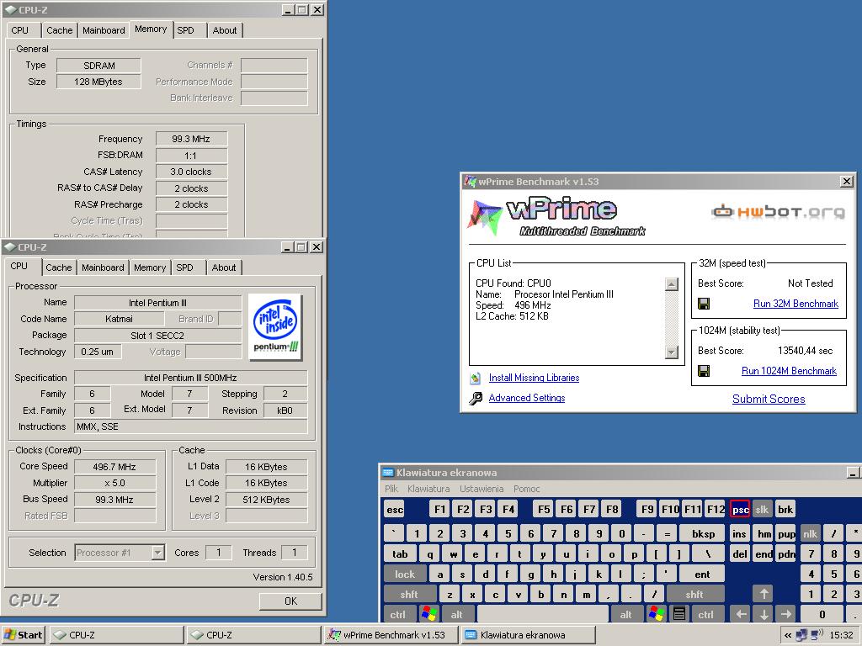Image resolution: width=862 pixels, height=646 pixels.
Task: Toggle the right alt key on on-screen keyboard
Action: point(626,613)
